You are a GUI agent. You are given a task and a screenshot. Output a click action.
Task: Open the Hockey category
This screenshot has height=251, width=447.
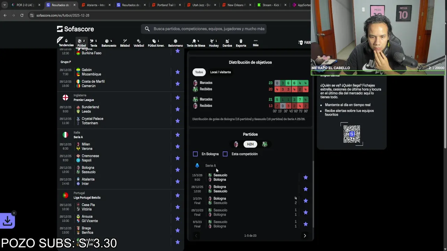[214, 43]
